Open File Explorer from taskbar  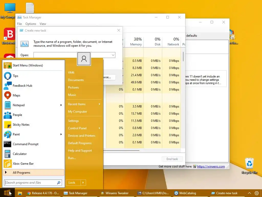(20, 193)
